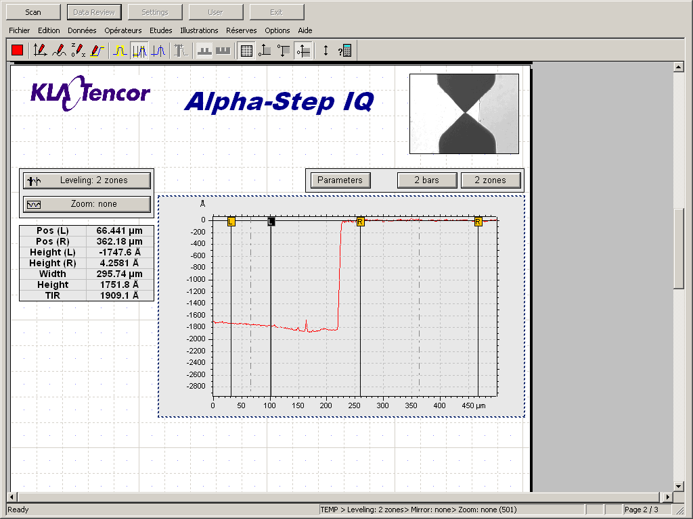Switch to the Data Review mode

tap(94, 12)
